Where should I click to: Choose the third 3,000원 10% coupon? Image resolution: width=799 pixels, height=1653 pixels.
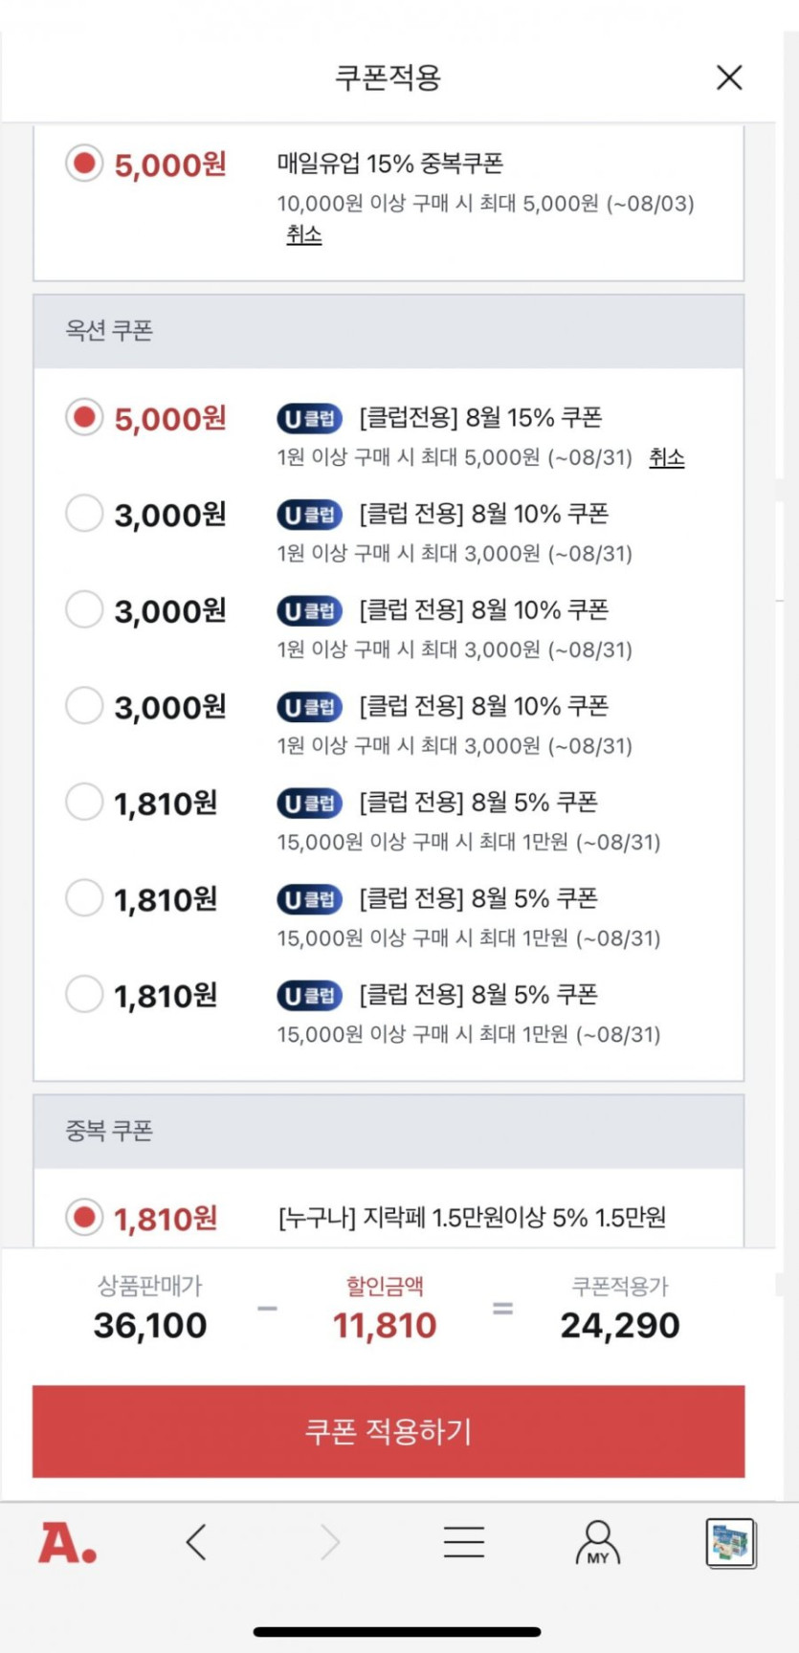[84, 706]
